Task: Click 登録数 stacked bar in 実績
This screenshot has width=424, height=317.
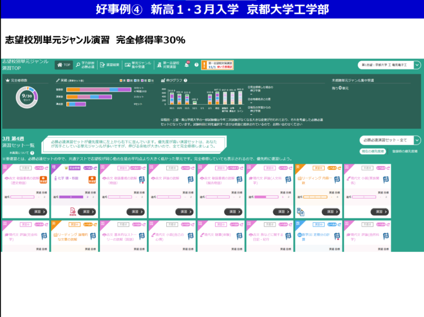Action: pos(99,90)
